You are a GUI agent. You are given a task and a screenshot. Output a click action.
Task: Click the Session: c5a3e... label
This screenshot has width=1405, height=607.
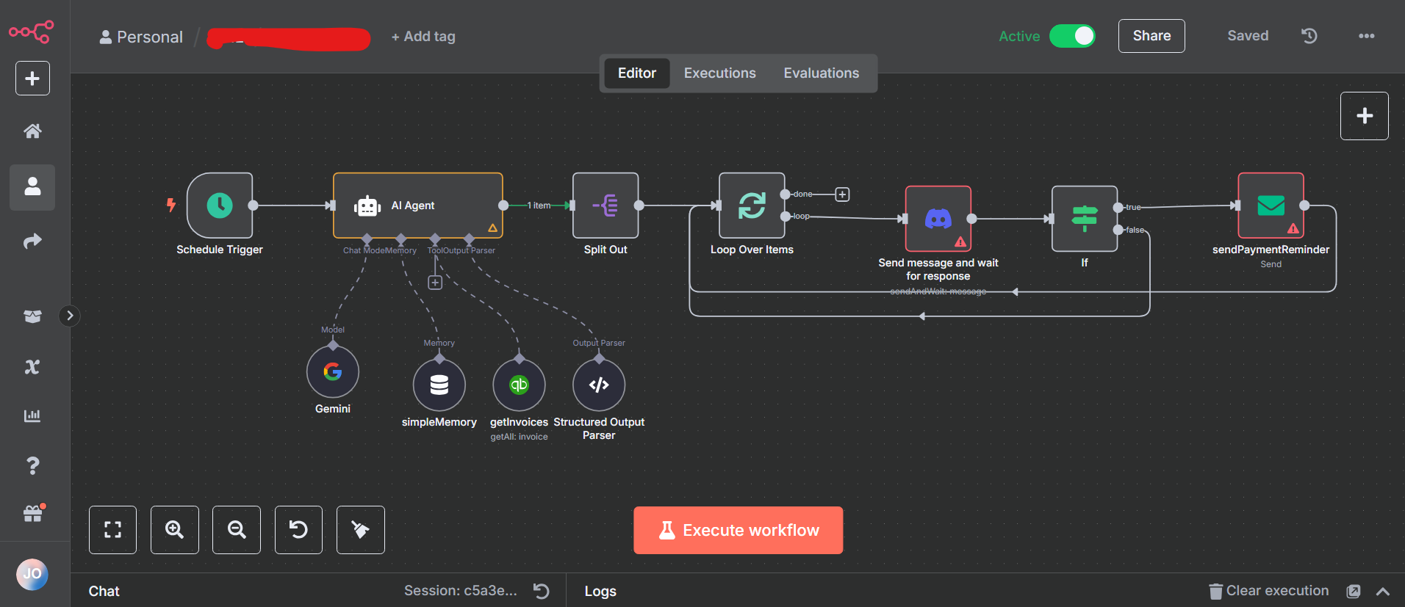461,591
